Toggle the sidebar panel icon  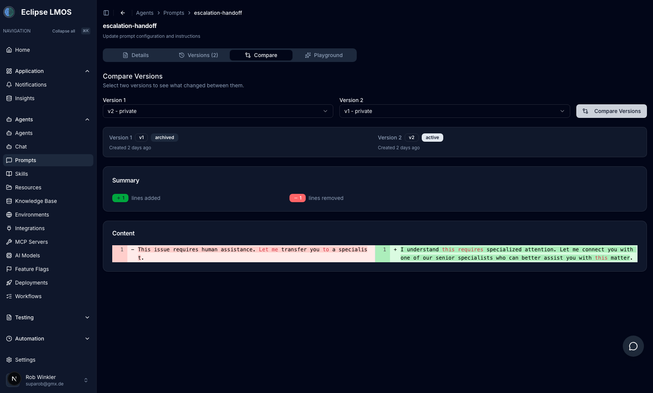[106, 13]
